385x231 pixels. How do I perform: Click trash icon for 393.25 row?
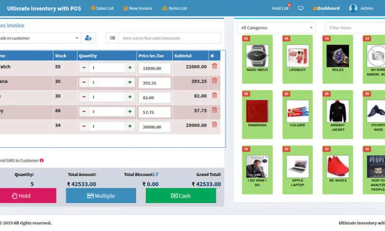pyautogui.click(x=214, y=81)
